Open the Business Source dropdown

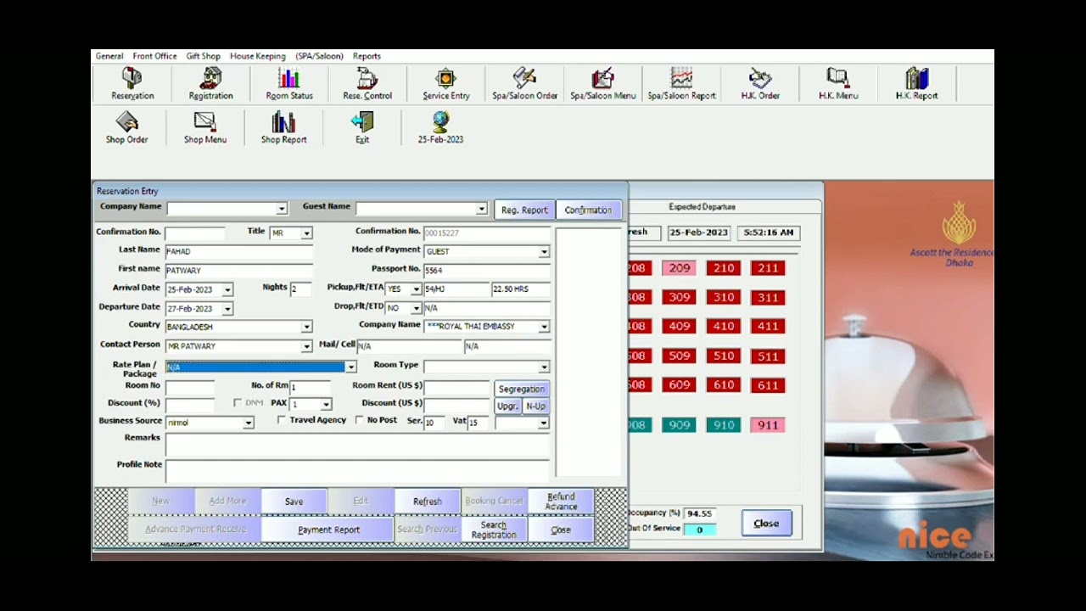click(248, 423)
